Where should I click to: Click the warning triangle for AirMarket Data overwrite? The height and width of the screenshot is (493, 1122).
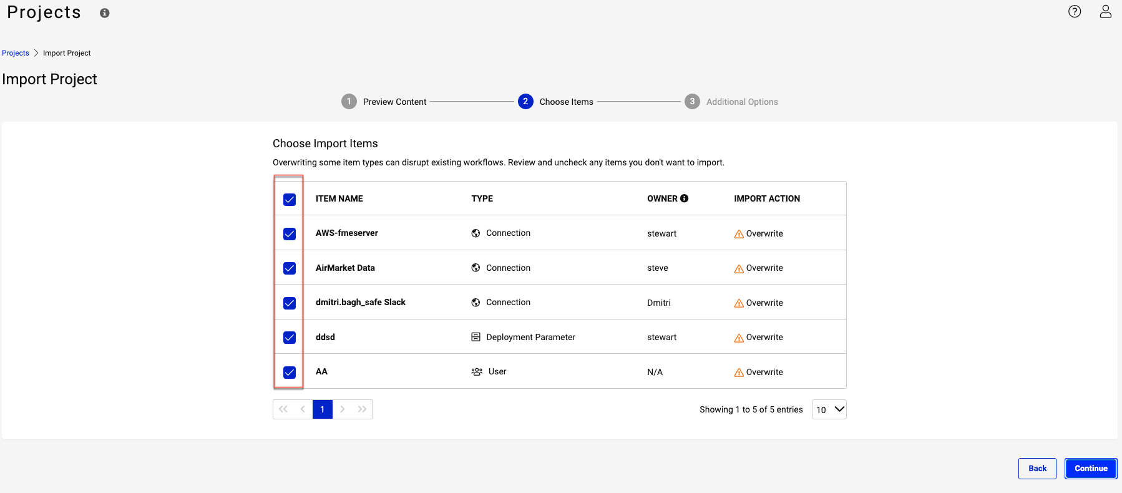pyautogui.click(x=739, y=268)
